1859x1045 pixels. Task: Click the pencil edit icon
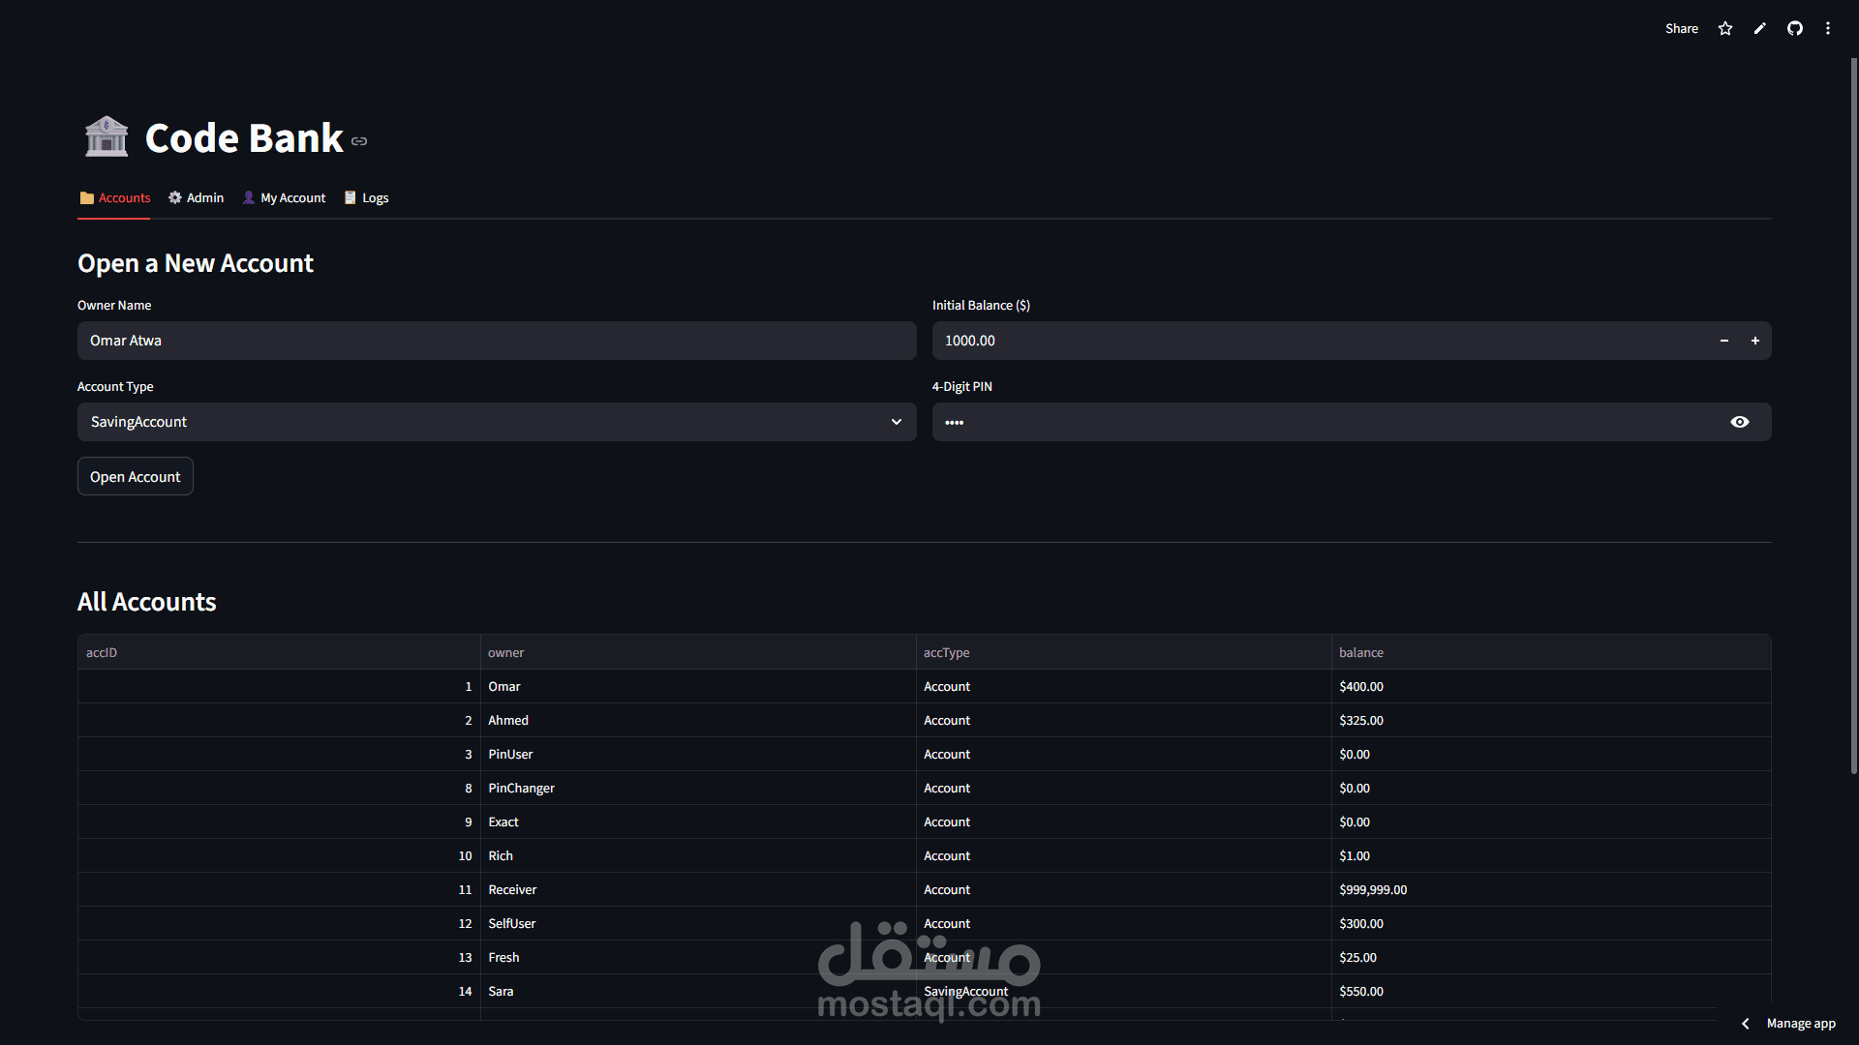pyautogui.click(x=1760, y=29)
